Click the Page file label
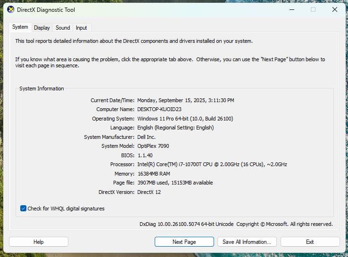Image resolution: width=348 pixels, height=257 pixels. pyautogui.click(x=124, y=183)
